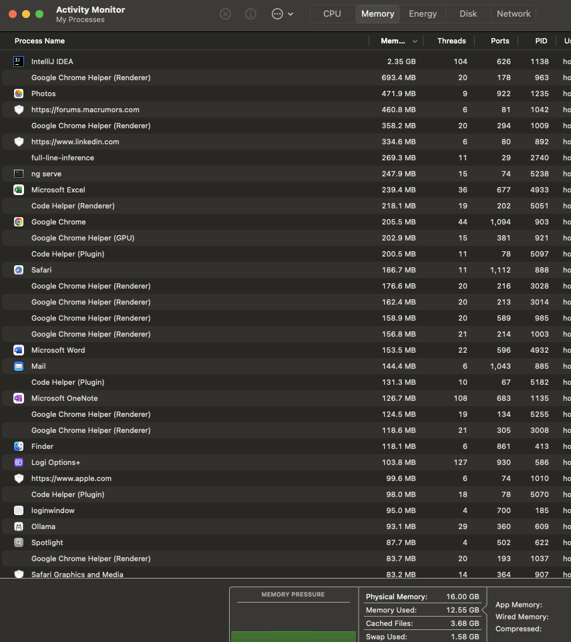571x642 pixels.
Task: Click the 471.9 MB memory value
Action: 398,94
